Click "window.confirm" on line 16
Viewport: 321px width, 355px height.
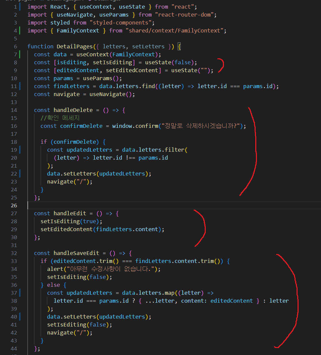pyautogui.click(x=135, y=126)
